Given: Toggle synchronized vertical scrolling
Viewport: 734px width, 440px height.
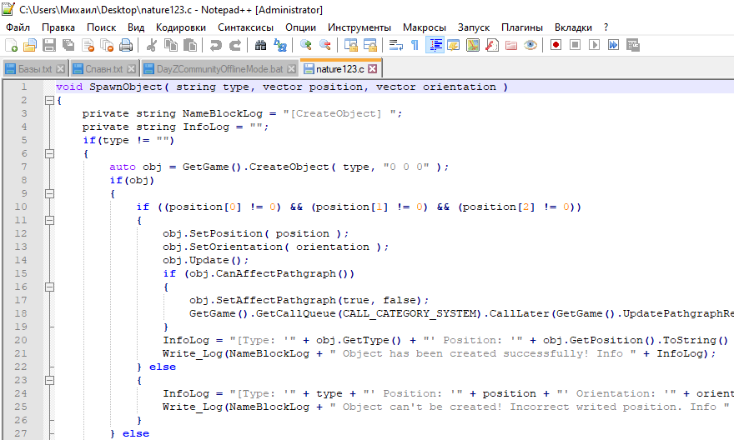Looking at the screenshot, I should [x=350, y=45].
